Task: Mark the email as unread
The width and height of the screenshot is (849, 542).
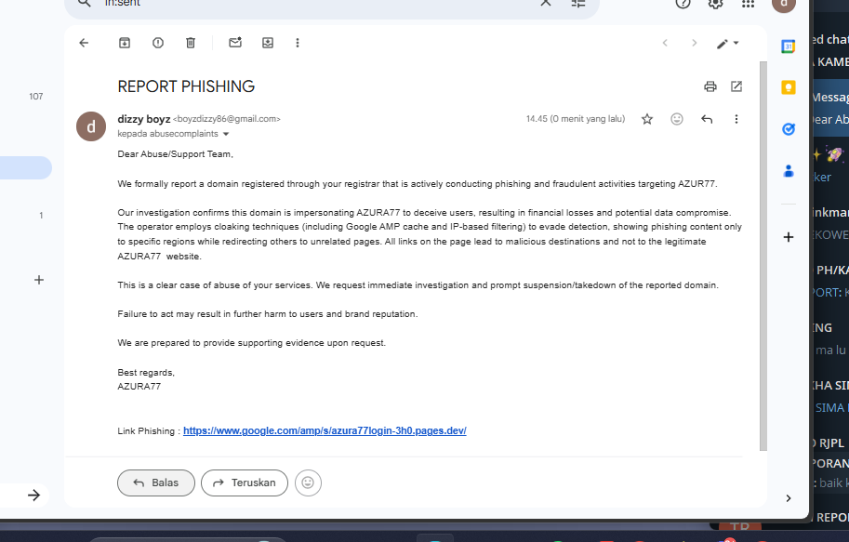Action: [235, 43]
